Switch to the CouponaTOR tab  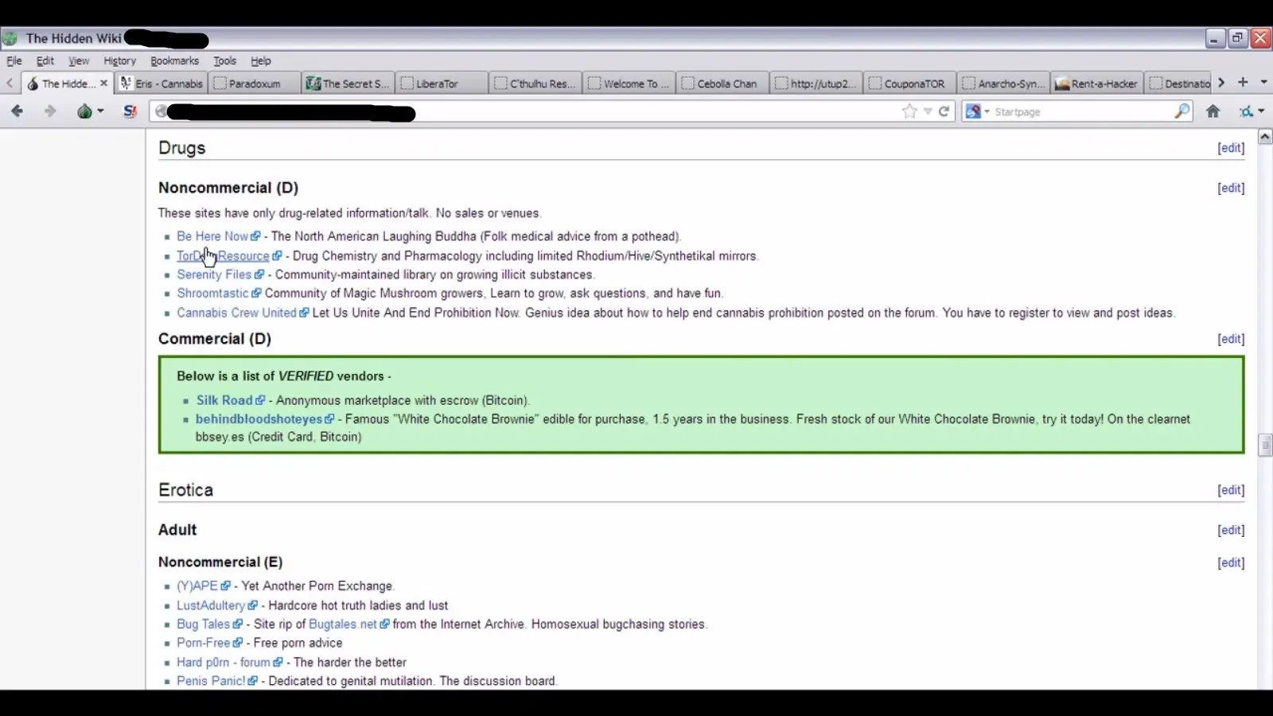click(909, 83)
